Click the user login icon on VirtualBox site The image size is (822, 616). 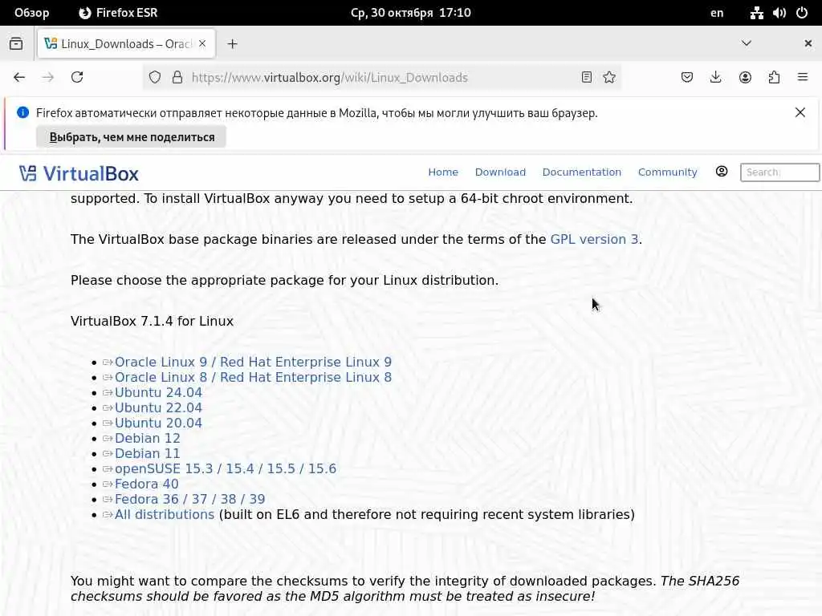pyautogui.click(x=722, y=172)
